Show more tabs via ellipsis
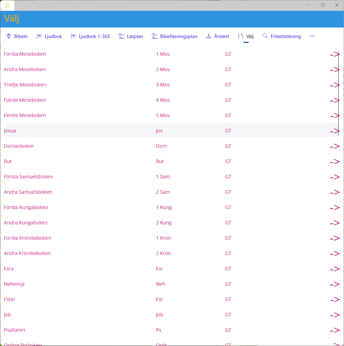The image size is (344, 346). [312, 36]
